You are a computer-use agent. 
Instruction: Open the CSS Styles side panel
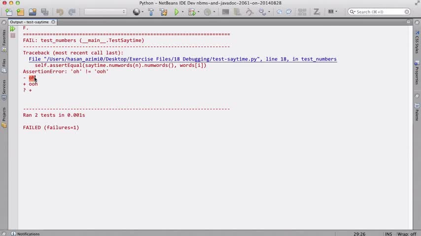(x=417, y=42)
